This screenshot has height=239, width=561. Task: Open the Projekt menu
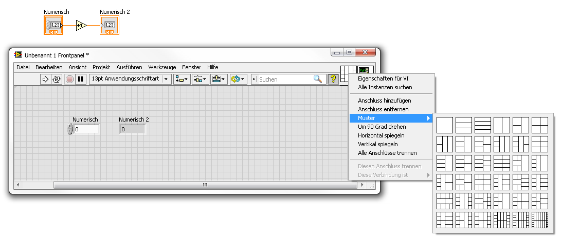(101, 67)
